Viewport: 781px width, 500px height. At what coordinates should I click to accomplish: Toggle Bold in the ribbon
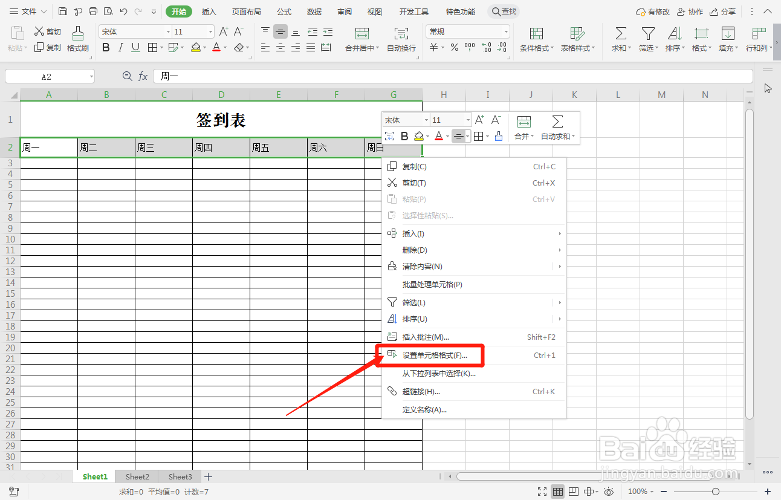click(106, 47)
